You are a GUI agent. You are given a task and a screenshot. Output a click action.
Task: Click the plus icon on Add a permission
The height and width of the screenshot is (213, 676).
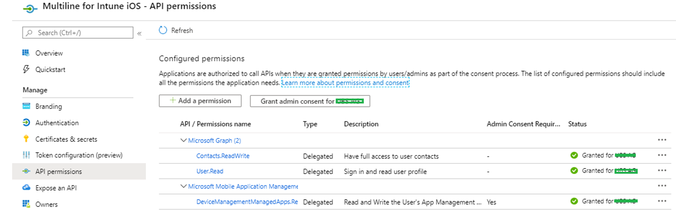coord(173,100)
